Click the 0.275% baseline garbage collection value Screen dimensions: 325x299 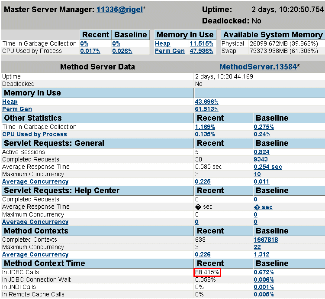[264, 127]
